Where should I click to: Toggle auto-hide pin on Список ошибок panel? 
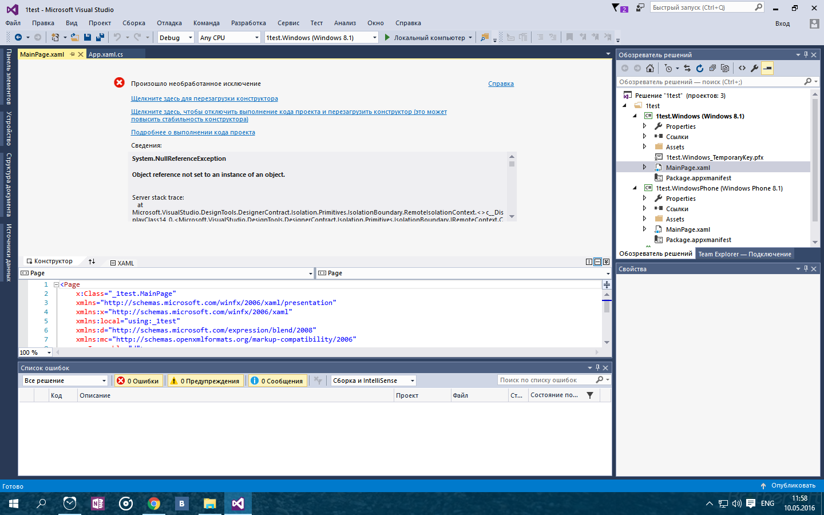pyautogui.click(x=597, y=367)
